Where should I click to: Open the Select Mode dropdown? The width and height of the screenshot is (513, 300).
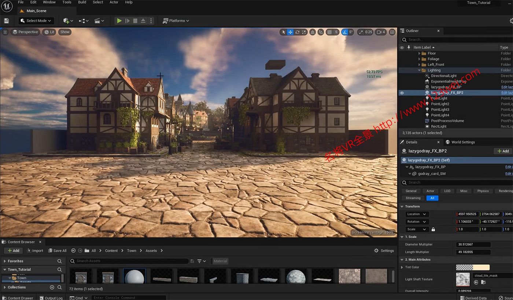pos(36,21)
